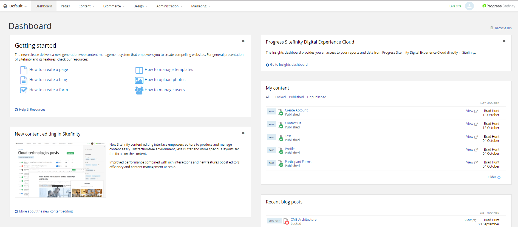Click the locked status icon for CMS Architecture
518x227 pixels.
coord(286,221)
